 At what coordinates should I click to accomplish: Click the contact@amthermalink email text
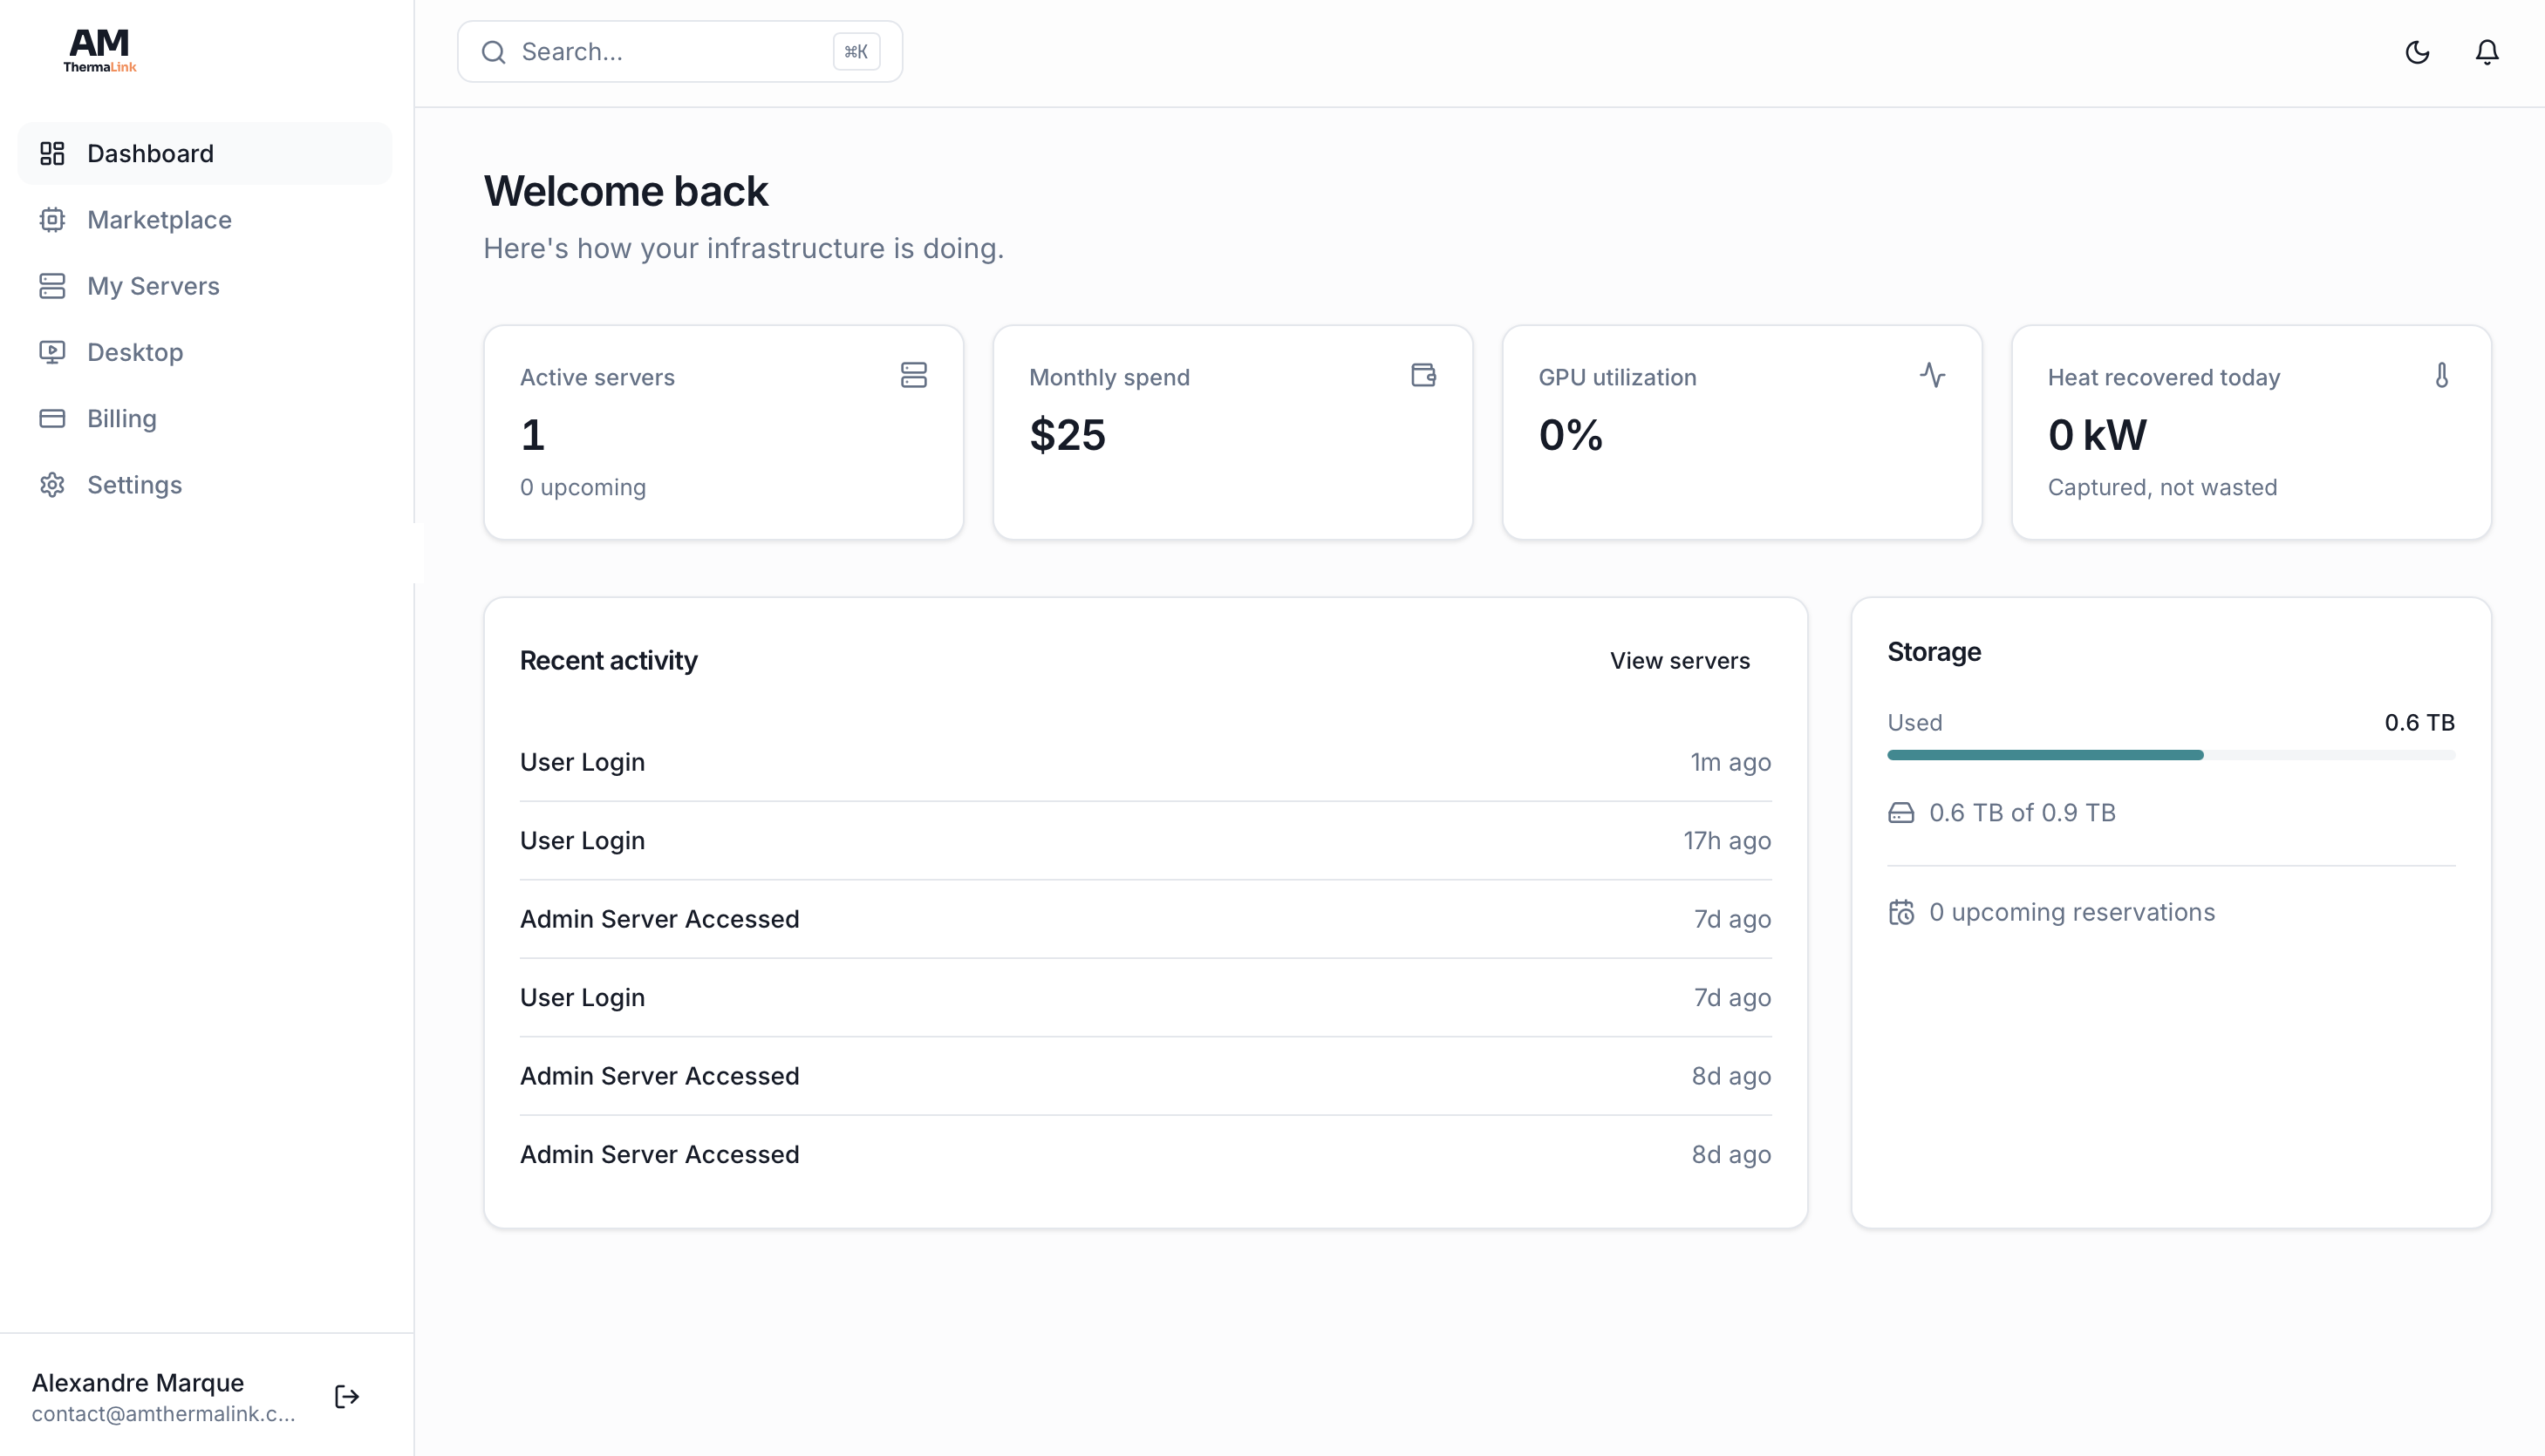coord(164,1414)
